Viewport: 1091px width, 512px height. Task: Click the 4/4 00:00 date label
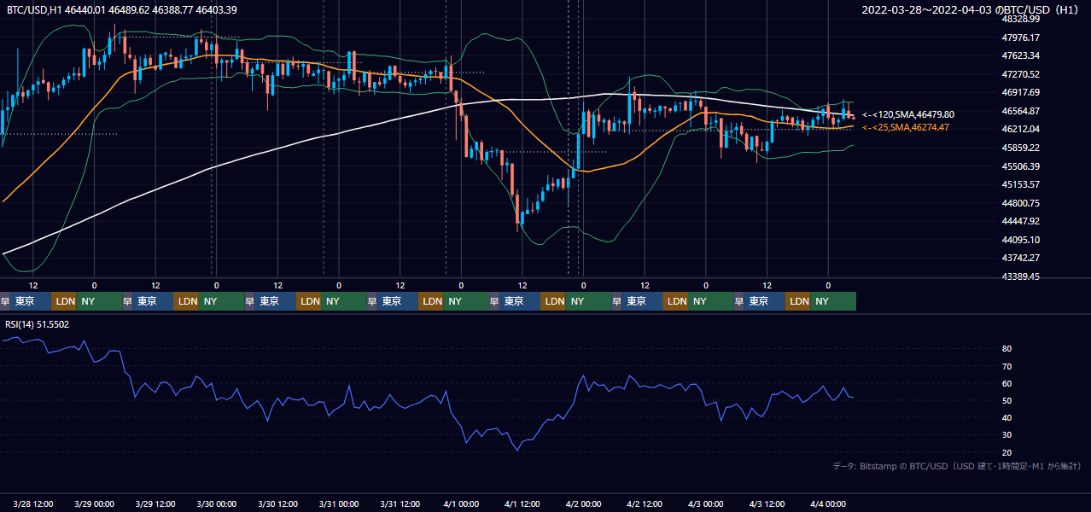[828, 503]
